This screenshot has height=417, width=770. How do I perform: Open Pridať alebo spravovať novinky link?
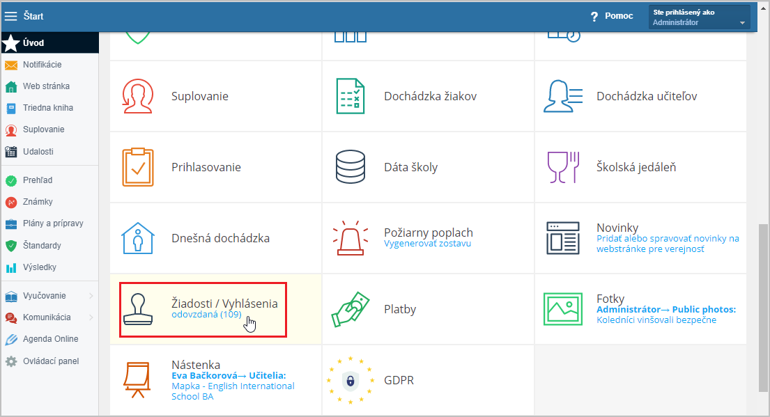[x=668, y=244]
